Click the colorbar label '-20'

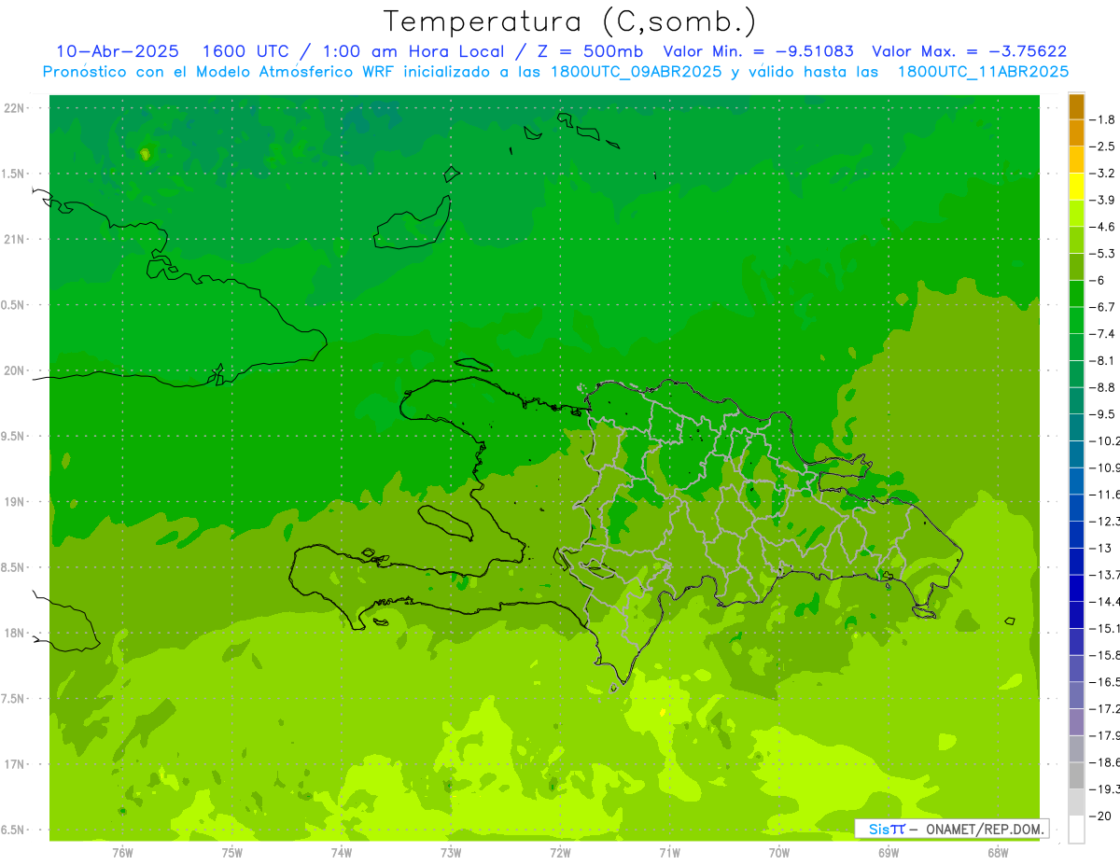(x=1102, y=816)
